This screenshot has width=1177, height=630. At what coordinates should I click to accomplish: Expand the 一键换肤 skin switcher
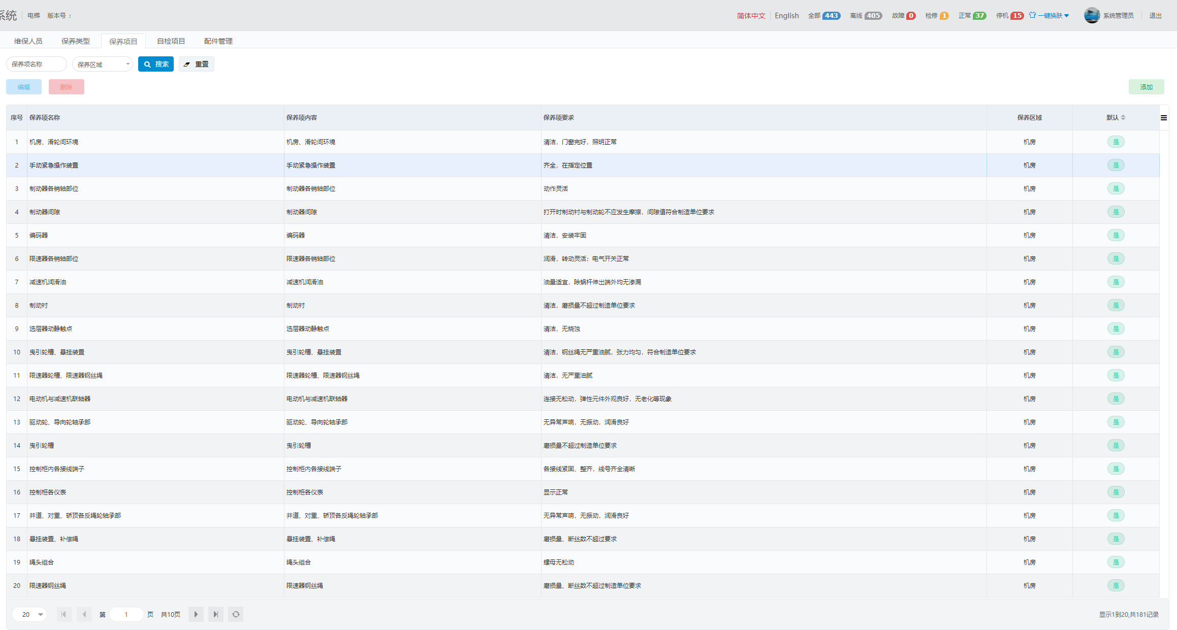click(1049, 16)
